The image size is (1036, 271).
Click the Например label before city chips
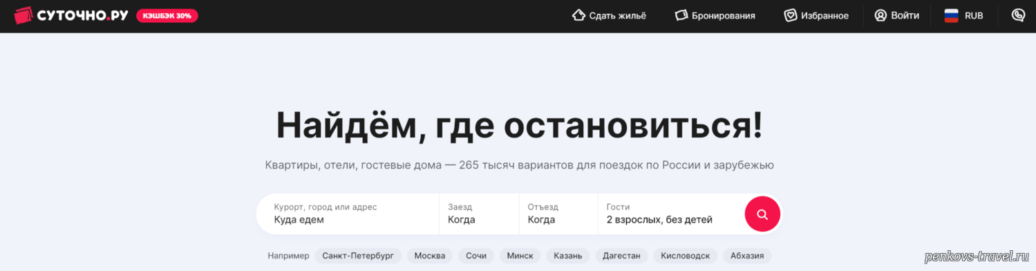pyautogui.click(x=288, y=256)
